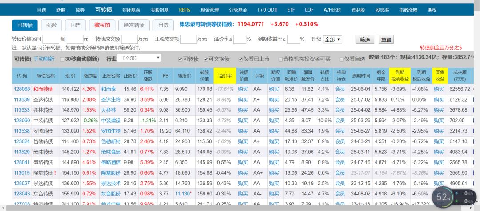This screenshot has width=480, height=211.
Task: Click 购买 in 回售收益 column for 安图转债
Action: pos(439,131)
